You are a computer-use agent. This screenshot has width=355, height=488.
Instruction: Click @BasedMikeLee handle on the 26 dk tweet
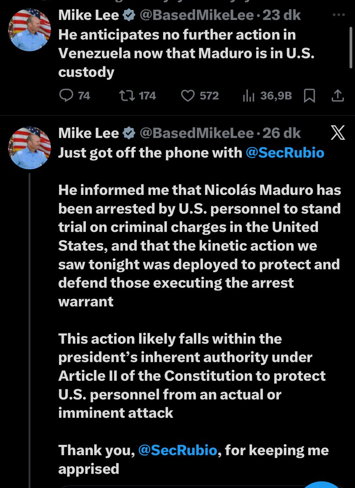[197, 133]
